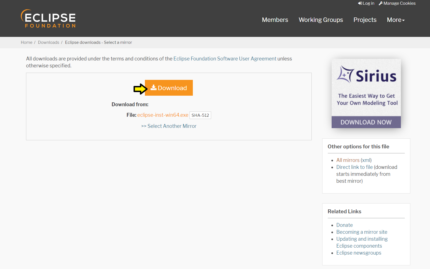Image resolution: width=430 pixels, height=269 pixels.
Task: Open Eclipse Foundation Software User Agreement
Action: click(x=225, y=59)
